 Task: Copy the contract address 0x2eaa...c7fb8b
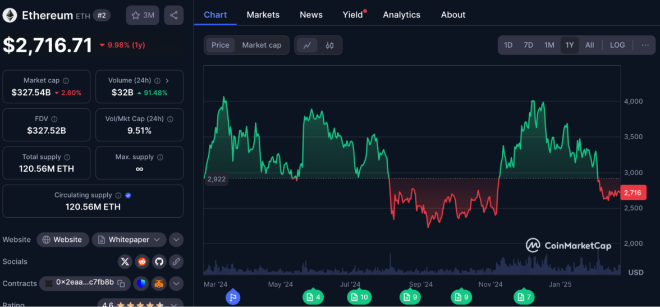121,283
